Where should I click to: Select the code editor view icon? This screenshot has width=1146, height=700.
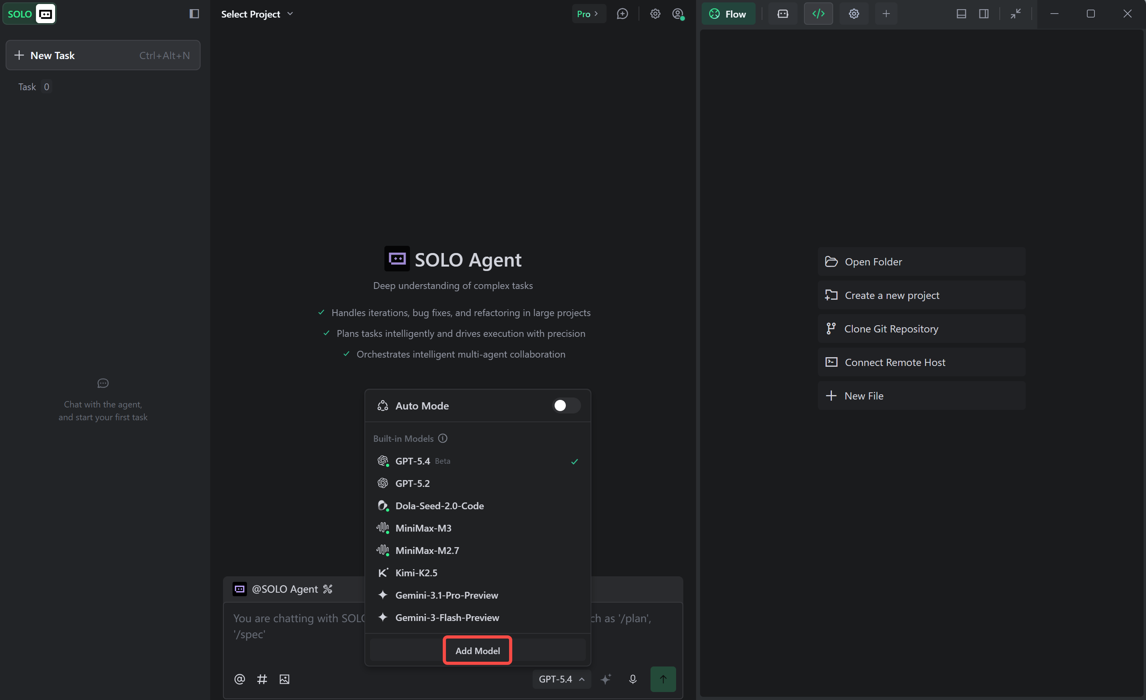coord(818,14)
